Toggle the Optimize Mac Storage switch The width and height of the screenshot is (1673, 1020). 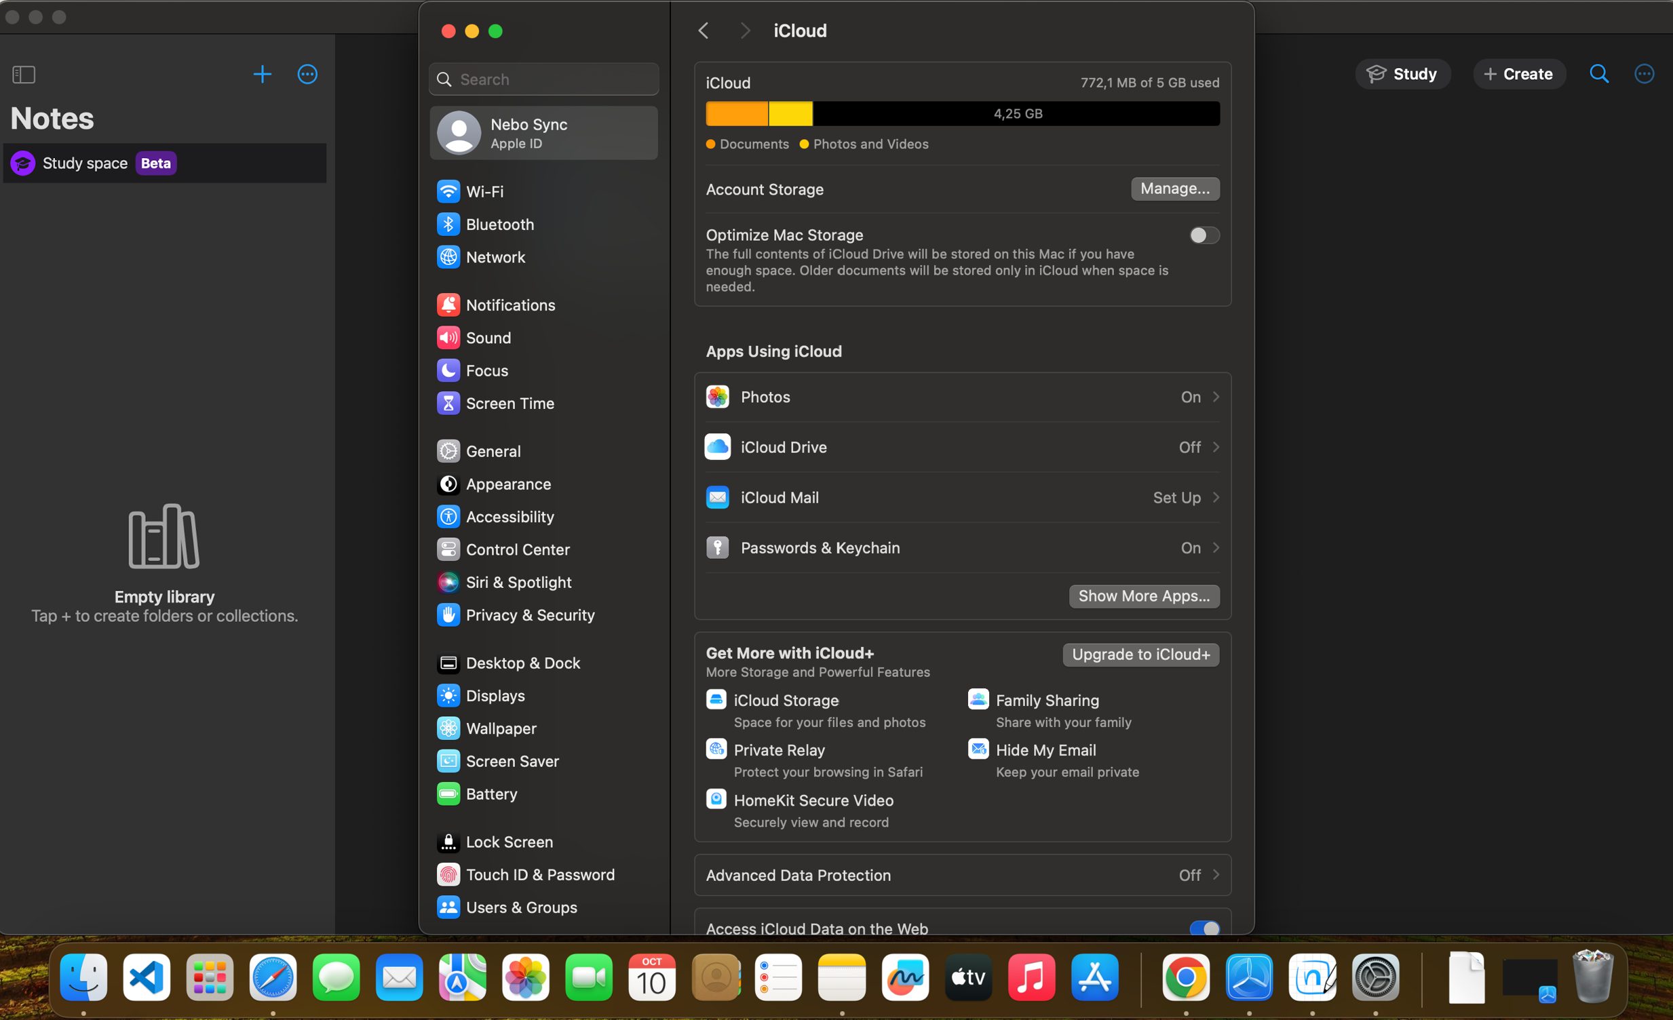pyautogui.click(x=1204, y=235)
